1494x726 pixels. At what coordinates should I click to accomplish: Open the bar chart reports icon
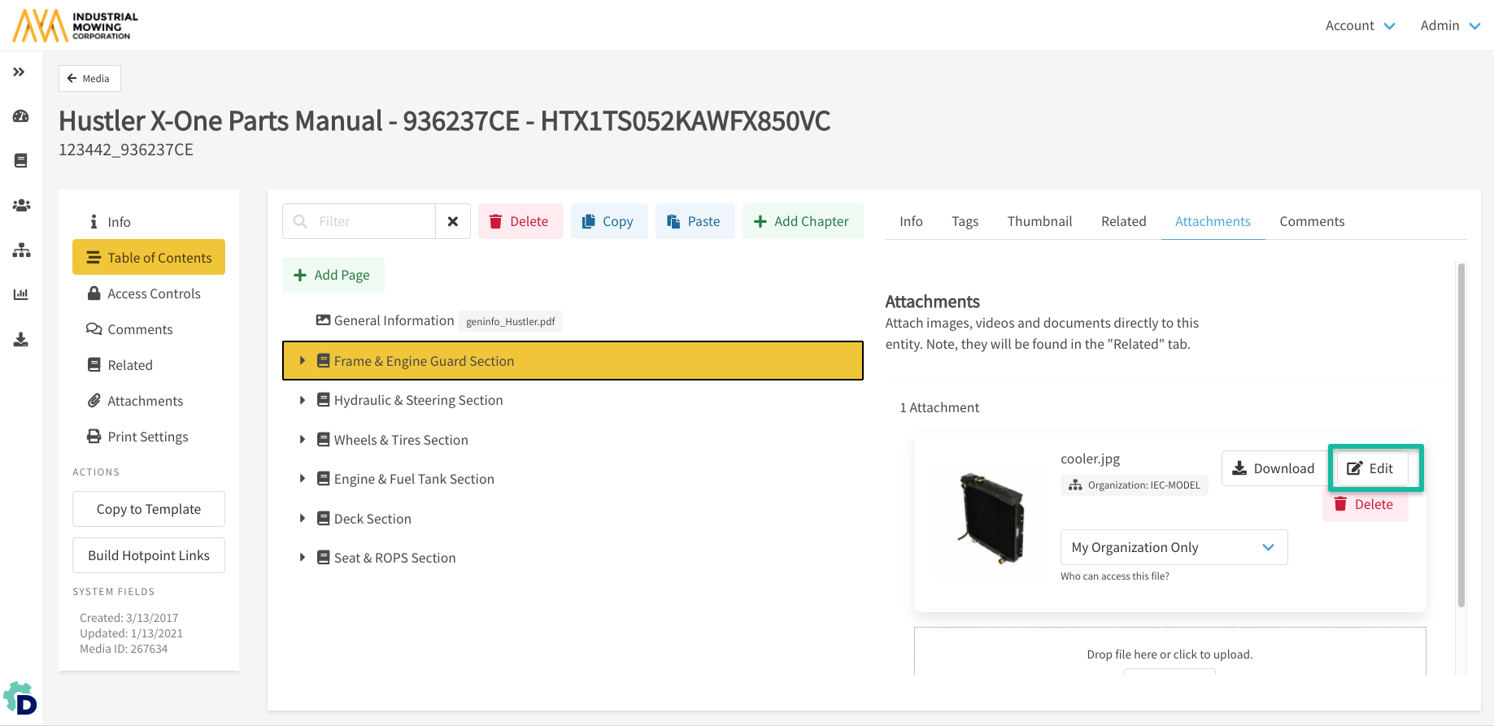click(21, 294)
